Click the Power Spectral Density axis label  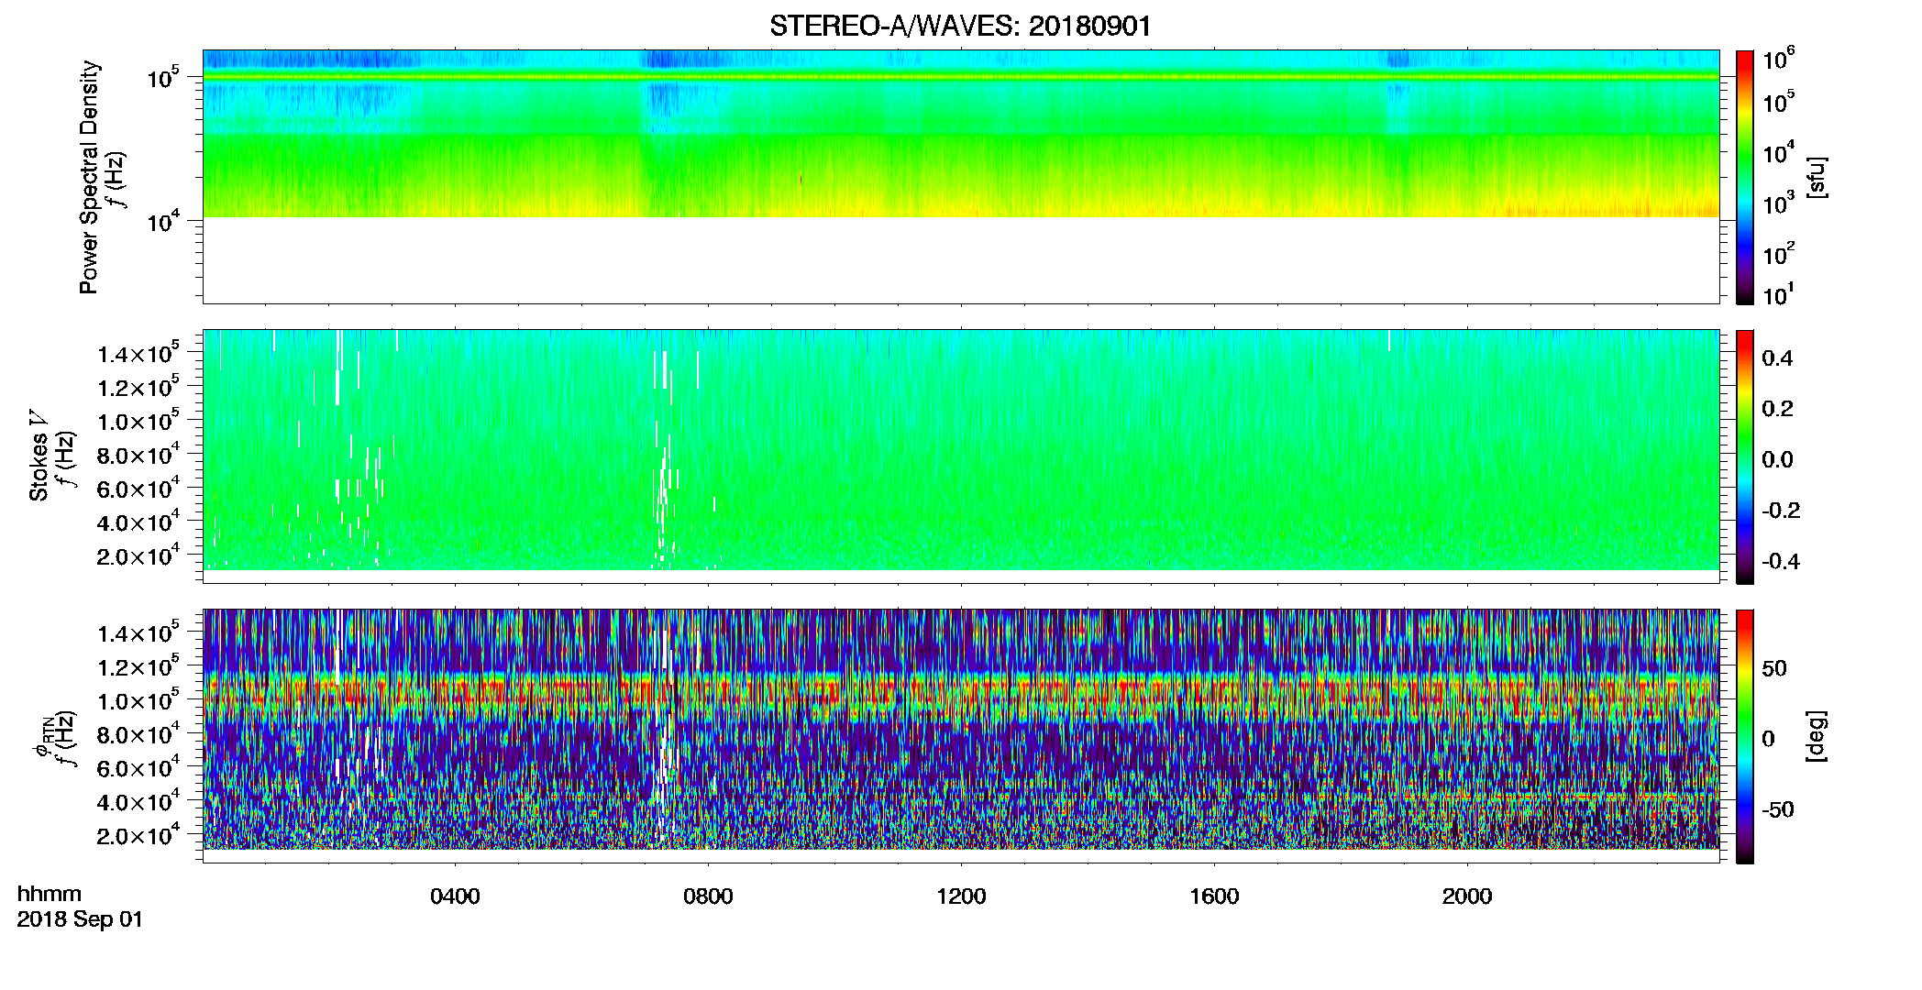click(x=89, y=177)
